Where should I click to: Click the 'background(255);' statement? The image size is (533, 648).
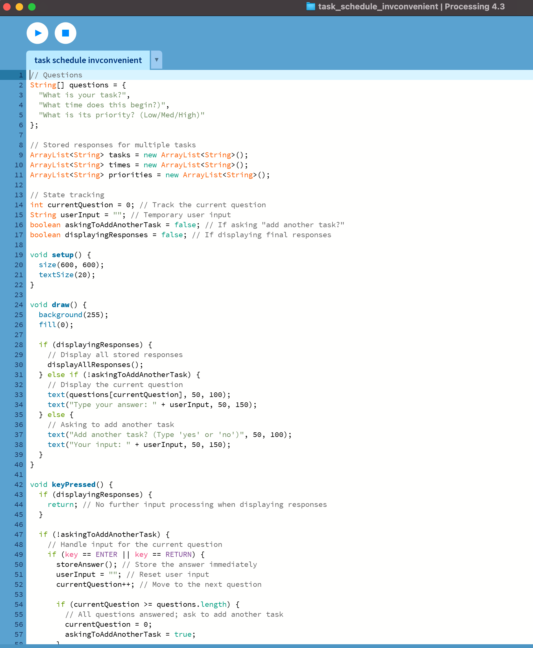[x=73, y=315]
